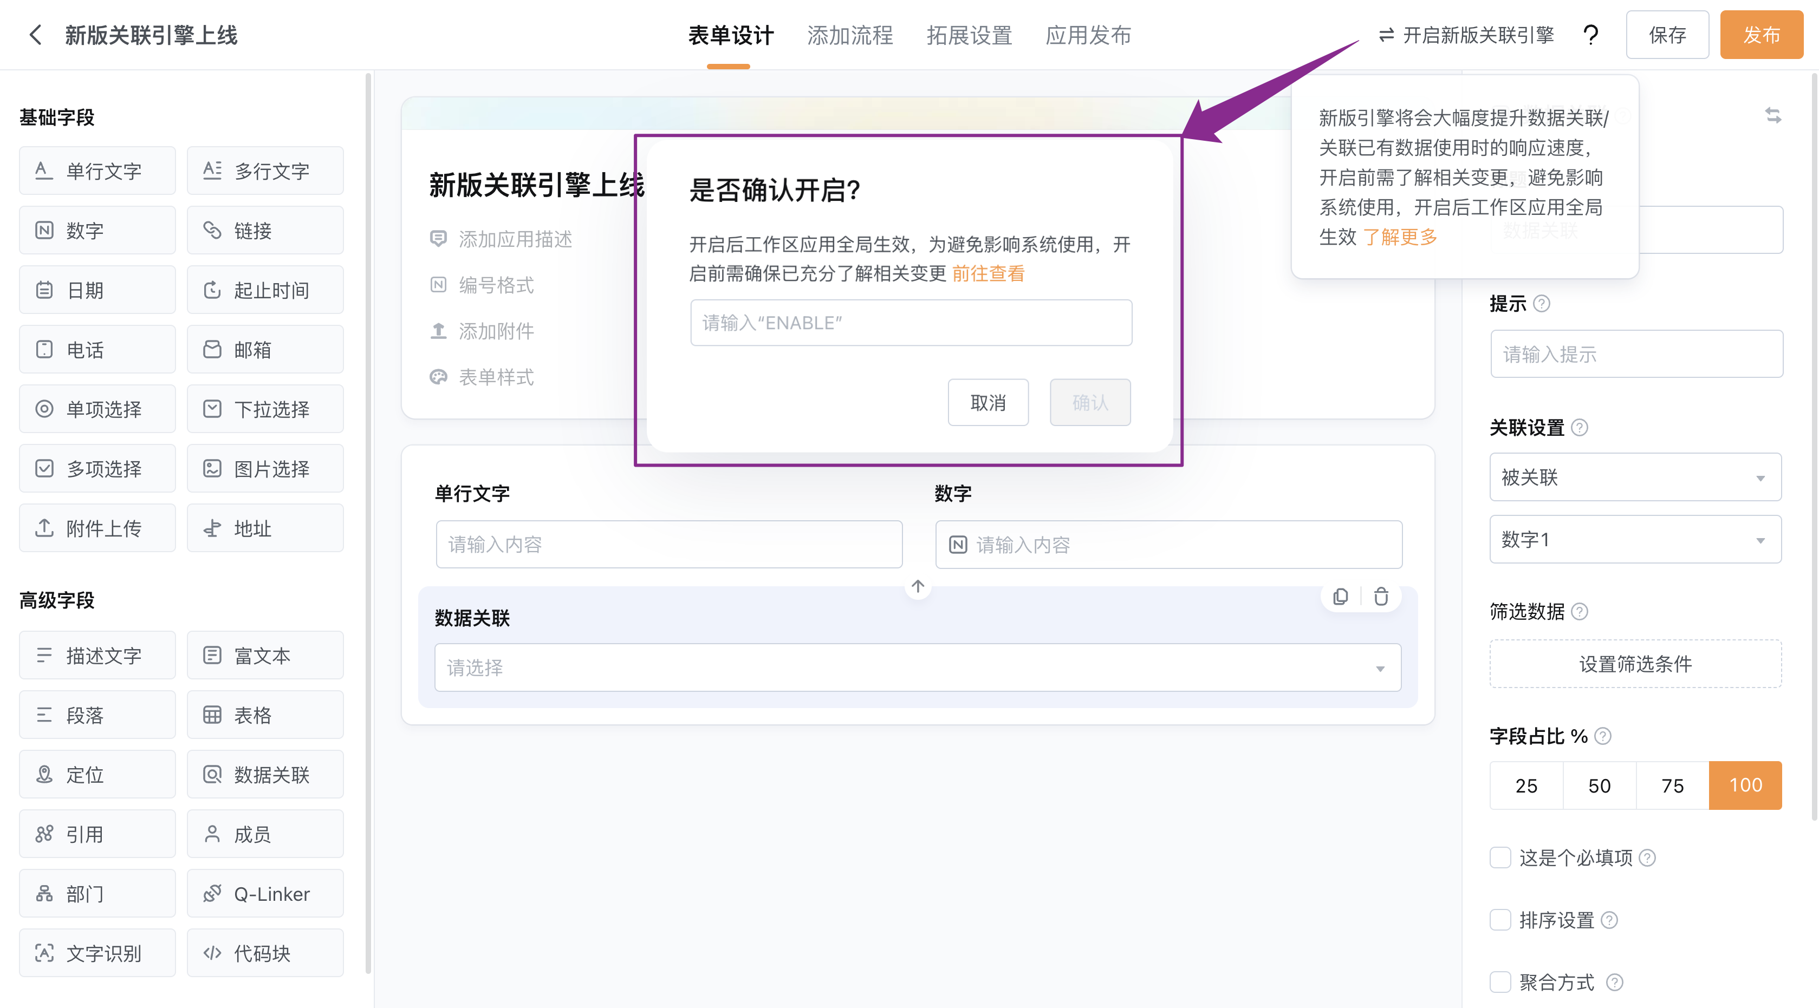Image resolution: width=1819 pixels, height=1008 pixels.
Task: Add a 地址 field
Action: pos(265,528)
